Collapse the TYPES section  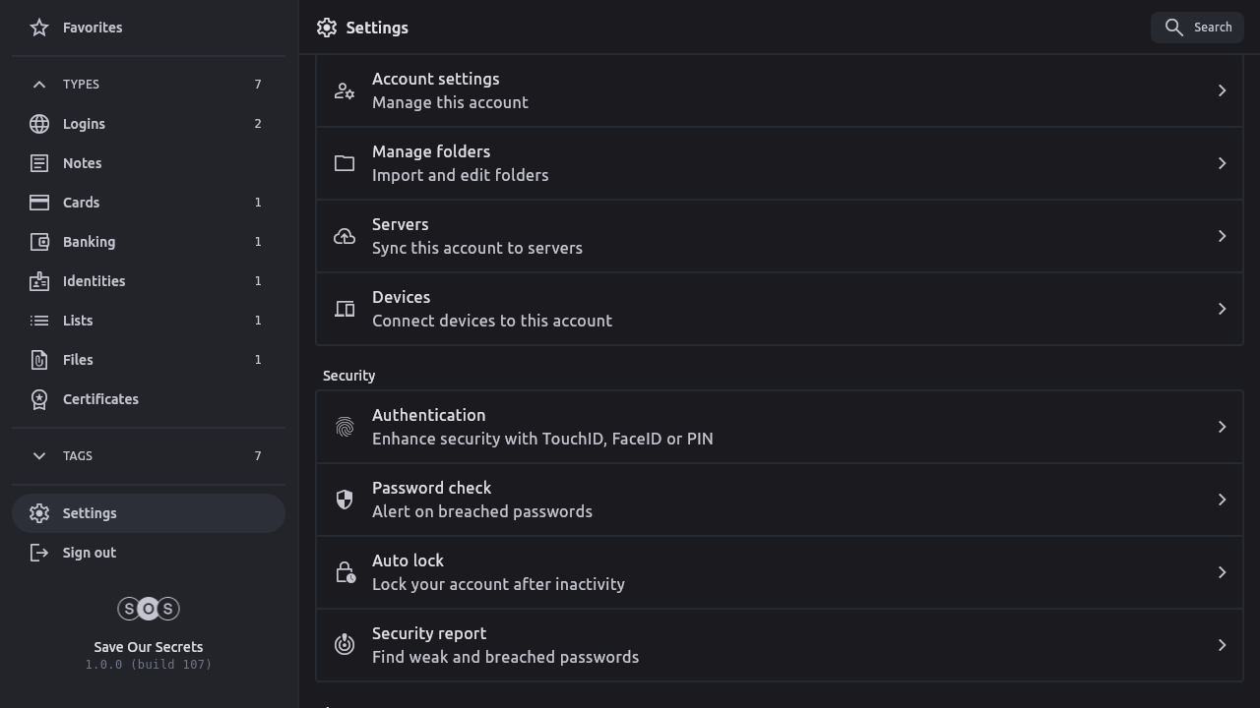click(x=39, y=85)
